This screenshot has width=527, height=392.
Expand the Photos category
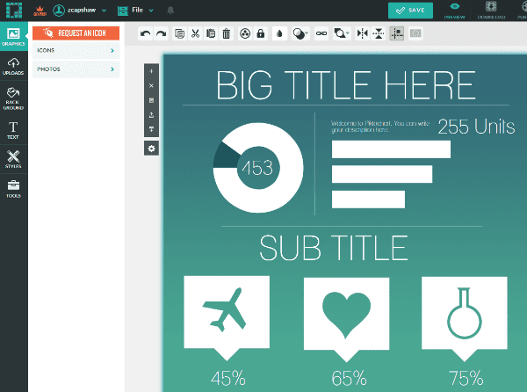[76, 69]
